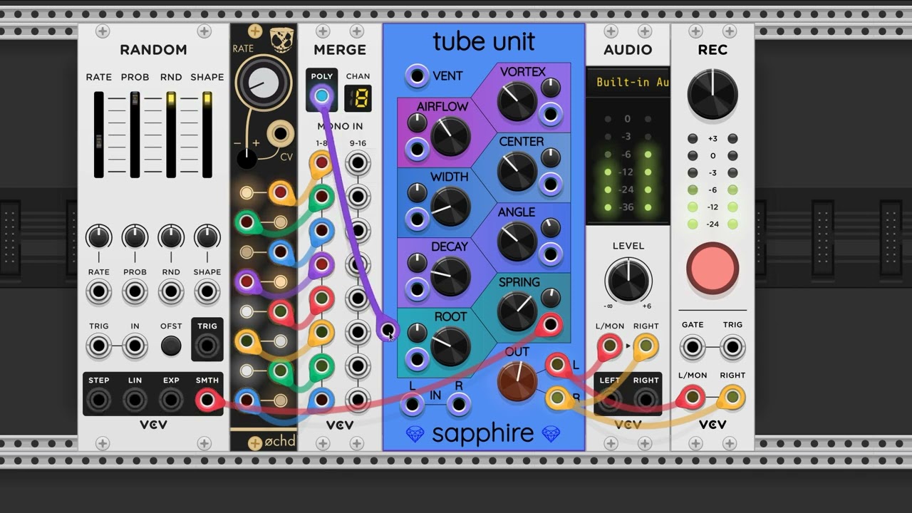This screenshot has height=513, width=912.
Task: Click the large SPRING knob
Action: [x=517, y=312]
